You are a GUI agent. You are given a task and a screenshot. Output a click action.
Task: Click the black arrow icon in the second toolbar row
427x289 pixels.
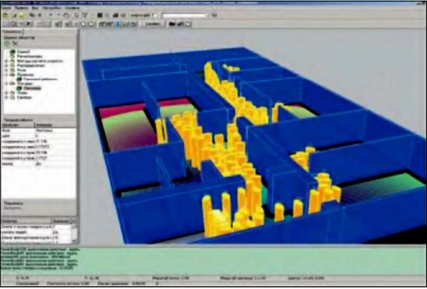[29, 24]
